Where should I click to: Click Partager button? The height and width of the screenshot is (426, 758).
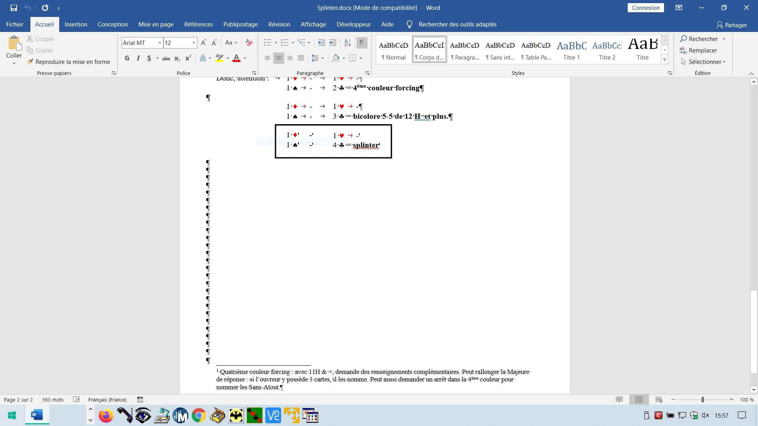point(732,25)
